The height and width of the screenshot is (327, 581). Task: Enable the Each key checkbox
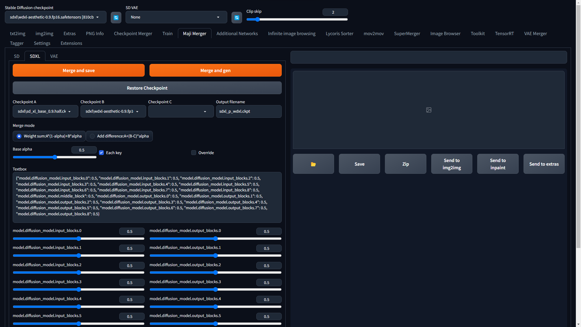click(x=102, y=153)
